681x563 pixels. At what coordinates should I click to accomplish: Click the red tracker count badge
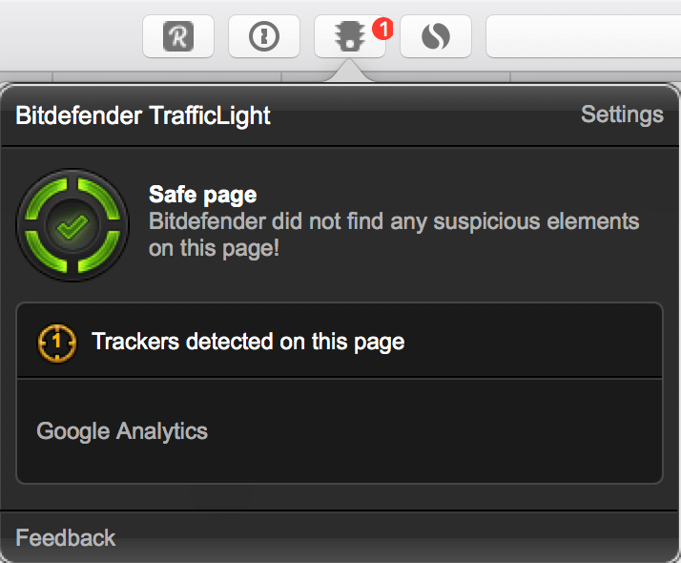coord(382,29)
